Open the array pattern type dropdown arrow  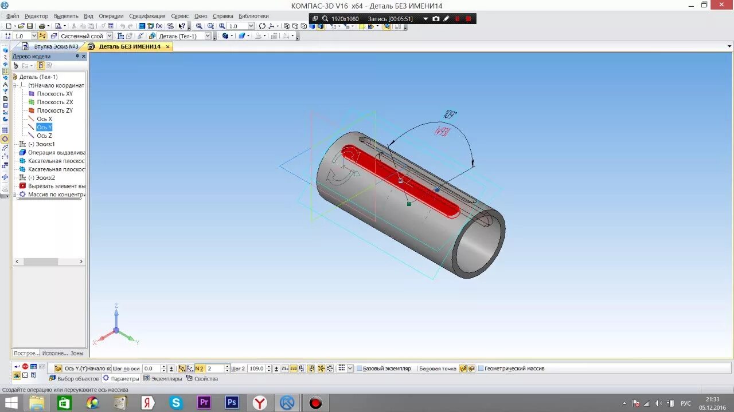(350, 369)
